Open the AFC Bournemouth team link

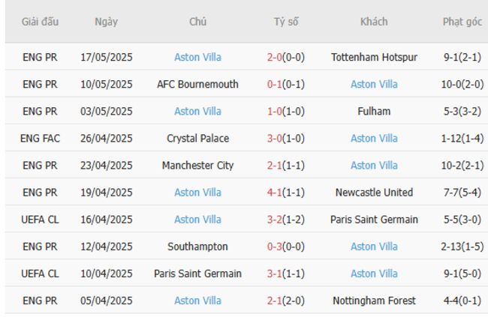click(x=197, y=84)
